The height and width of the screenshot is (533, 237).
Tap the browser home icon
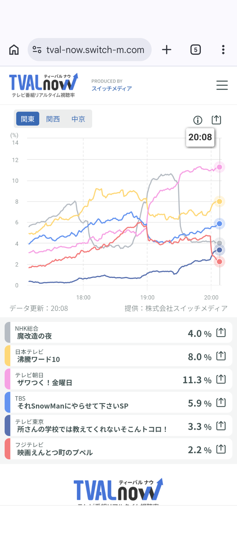point(14,50)
